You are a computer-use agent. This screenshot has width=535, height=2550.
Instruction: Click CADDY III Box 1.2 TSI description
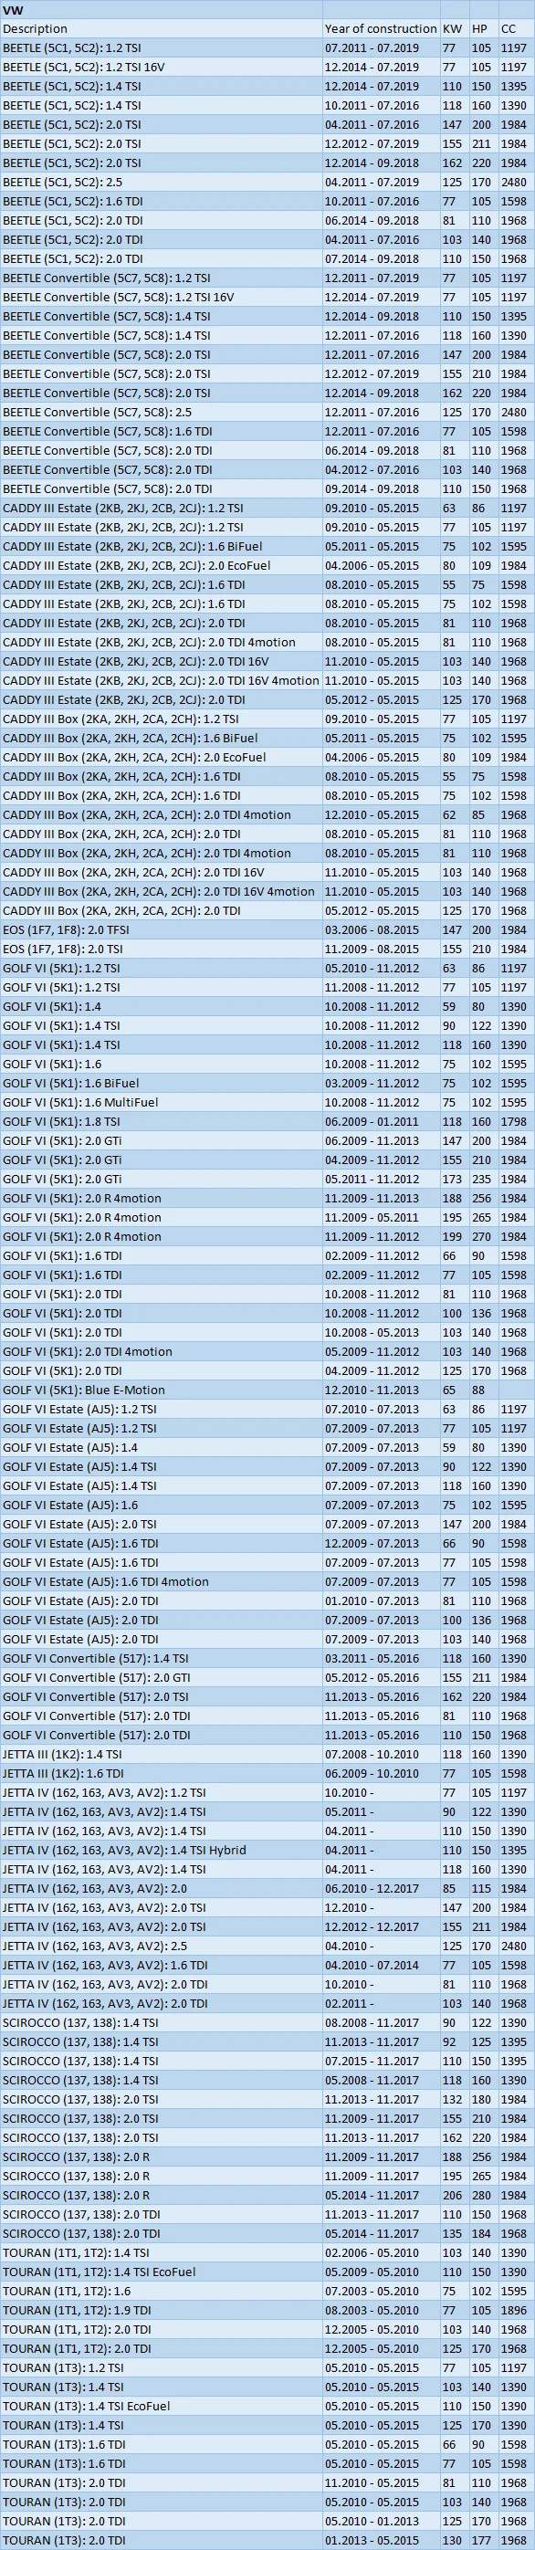tap(120, 719)
